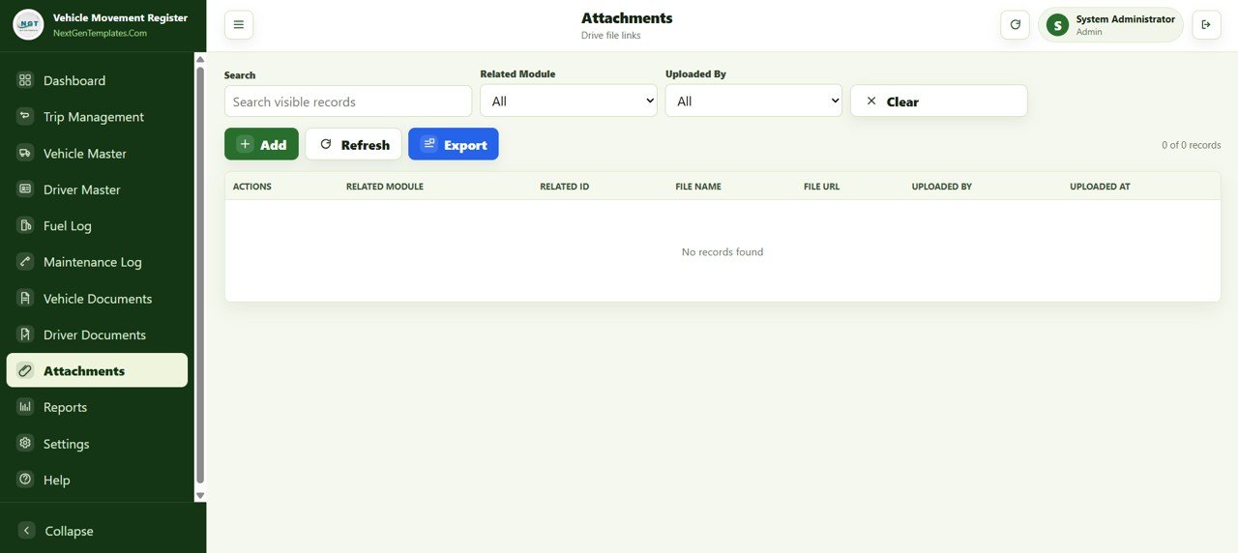Click the Dashboard grid icon in sidebar
The height and width of the screenshot is (553, 1238).
point(25,80)
